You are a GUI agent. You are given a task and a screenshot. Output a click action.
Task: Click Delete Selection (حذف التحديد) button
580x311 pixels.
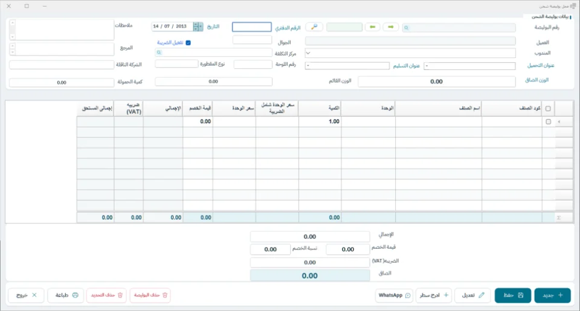point(106,295)
